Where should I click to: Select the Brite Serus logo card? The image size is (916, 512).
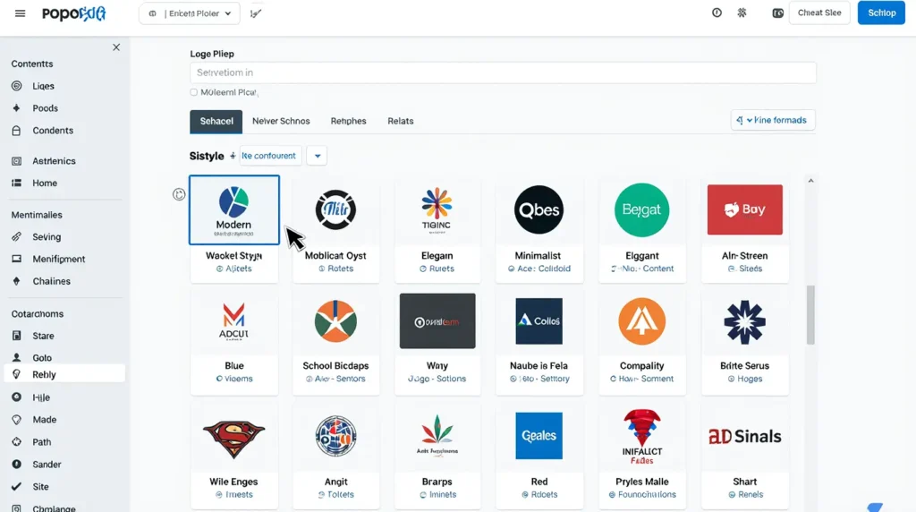click(x=745, y=341)
